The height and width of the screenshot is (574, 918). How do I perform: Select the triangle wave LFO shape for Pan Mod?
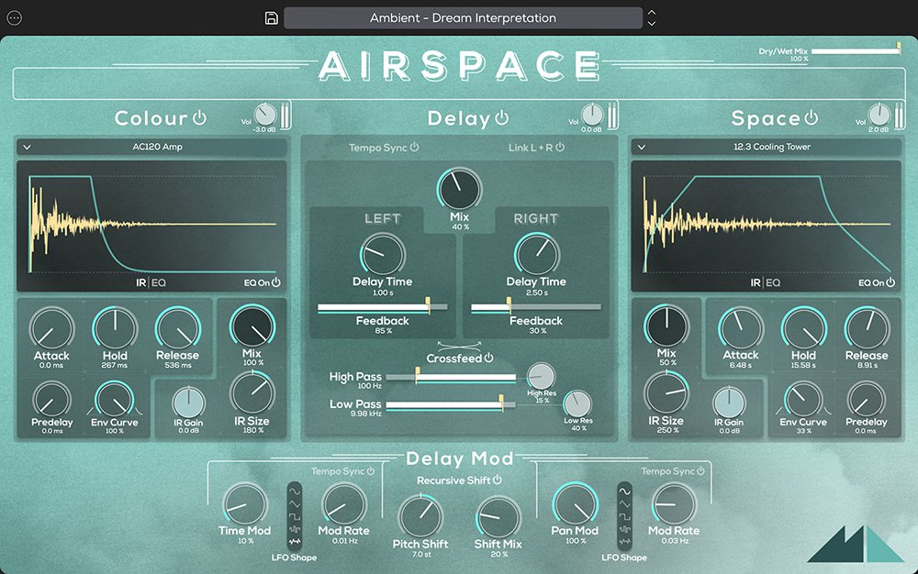(625, 503)
